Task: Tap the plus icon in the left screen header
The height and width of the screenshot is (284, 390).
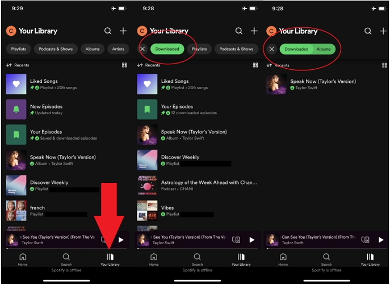Action: [123, 31]
